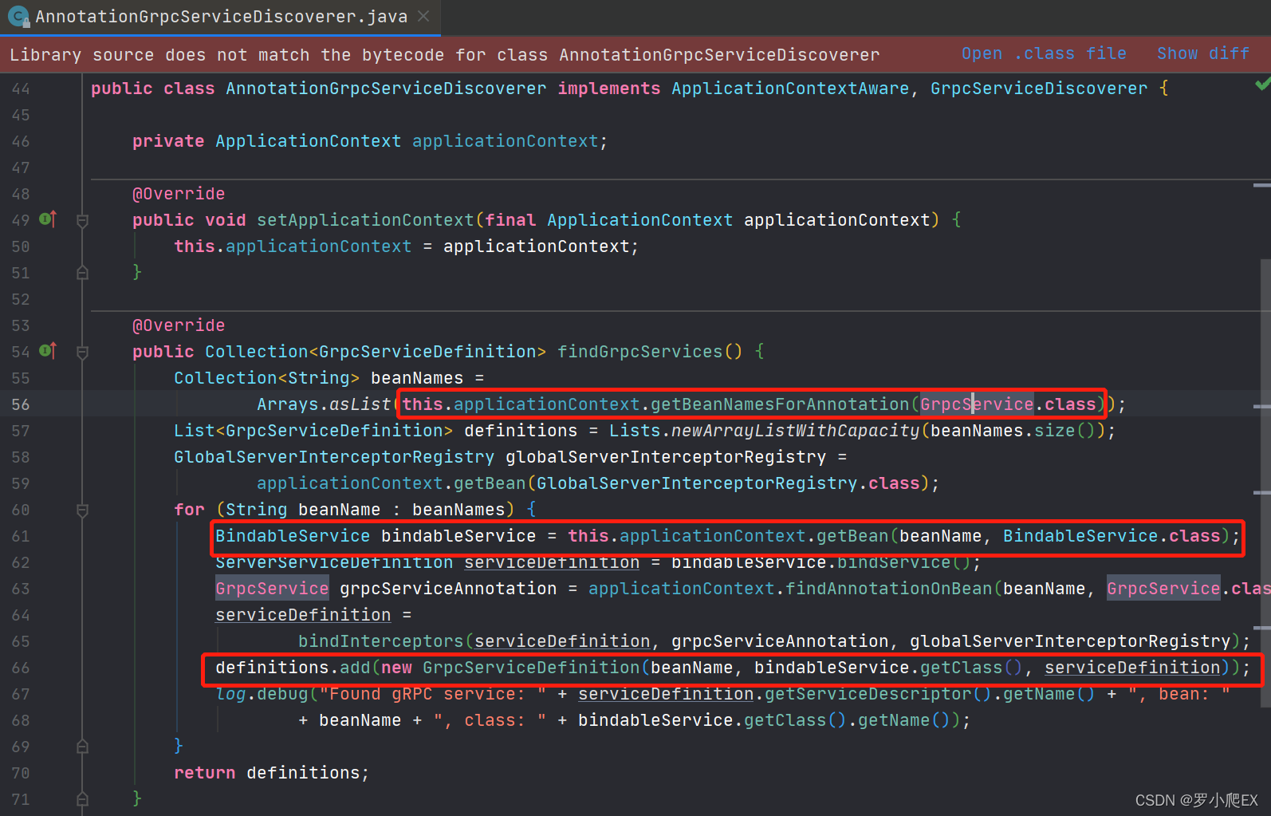Screen dimensions: 1271x816
Task: Collapse the for loop fold at line 60
Action: (x=82, y=510)
